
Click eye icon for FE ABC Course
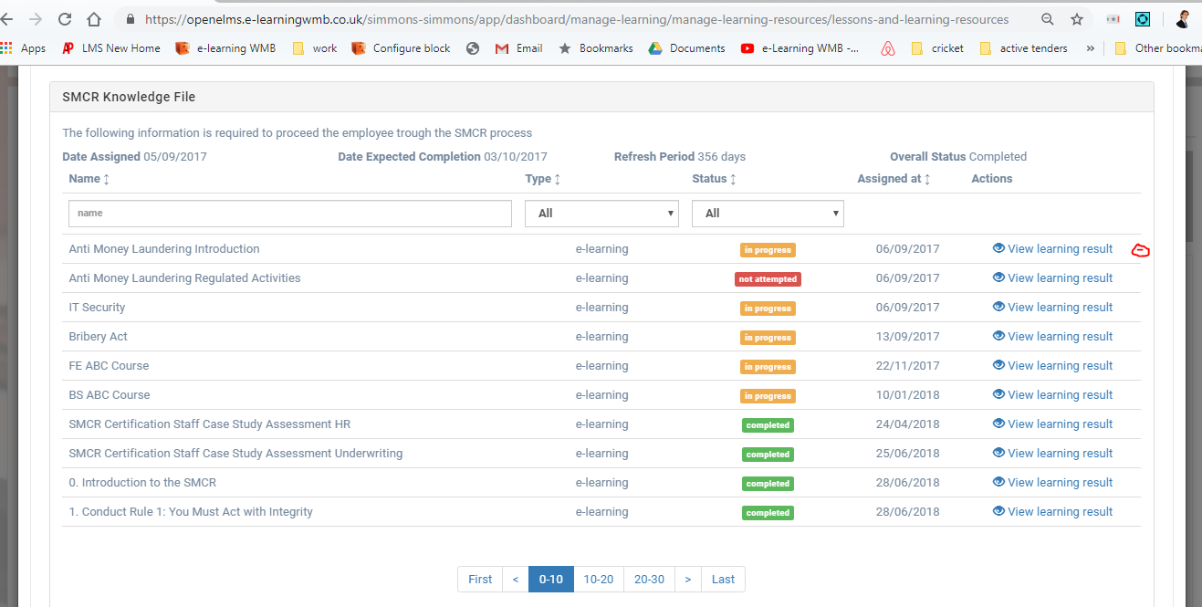998,365
